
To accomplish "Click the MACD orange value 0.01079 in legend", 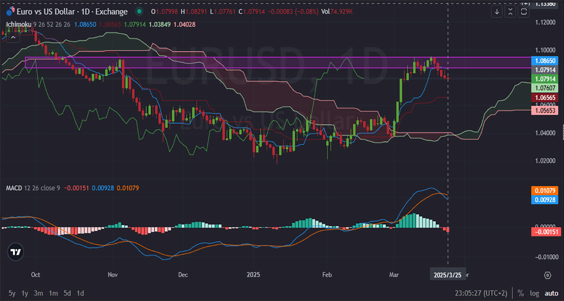I will [x=128, y=188].
